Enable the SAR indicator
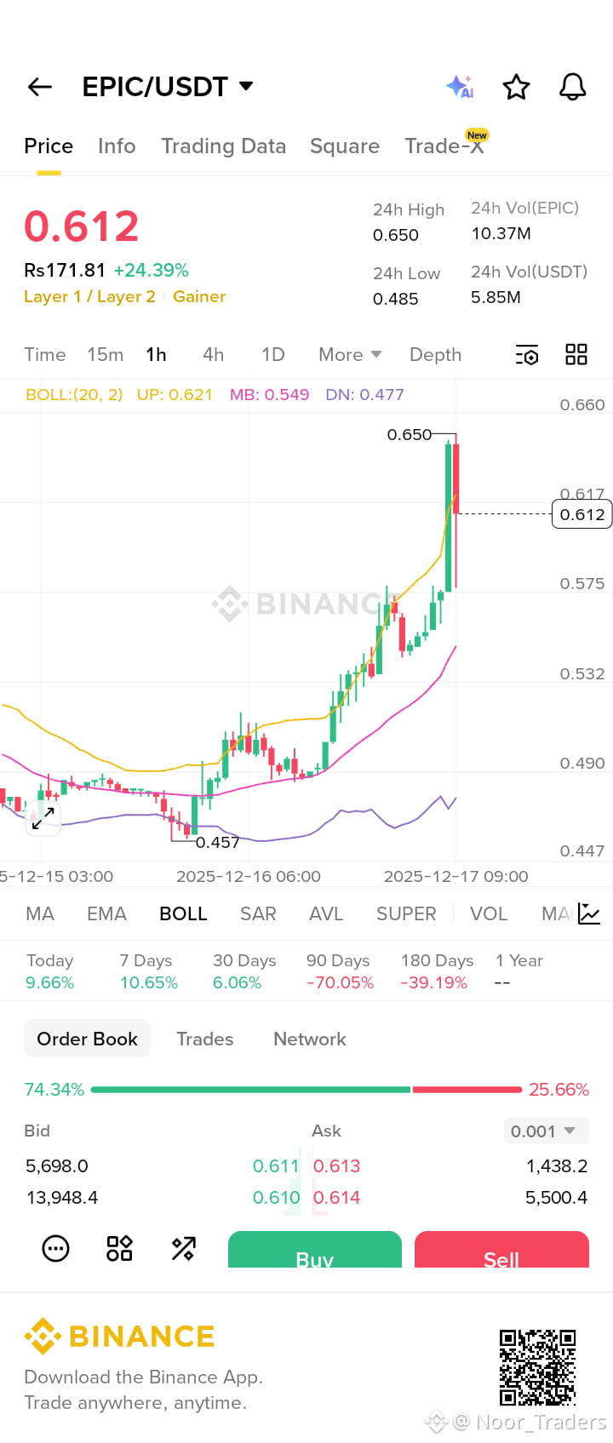 pyautogui.click(x=258, y=914)
